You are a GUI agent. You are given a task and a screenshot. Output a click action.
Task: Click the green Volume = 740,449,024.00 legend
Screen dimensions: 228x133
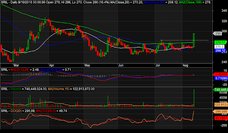click(28, 89)
